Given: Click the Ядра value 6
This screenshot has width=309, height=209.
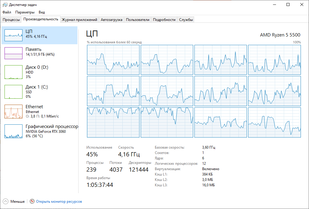Looking at the screenshot, I should pyautogui.click(x=203, y=158).
